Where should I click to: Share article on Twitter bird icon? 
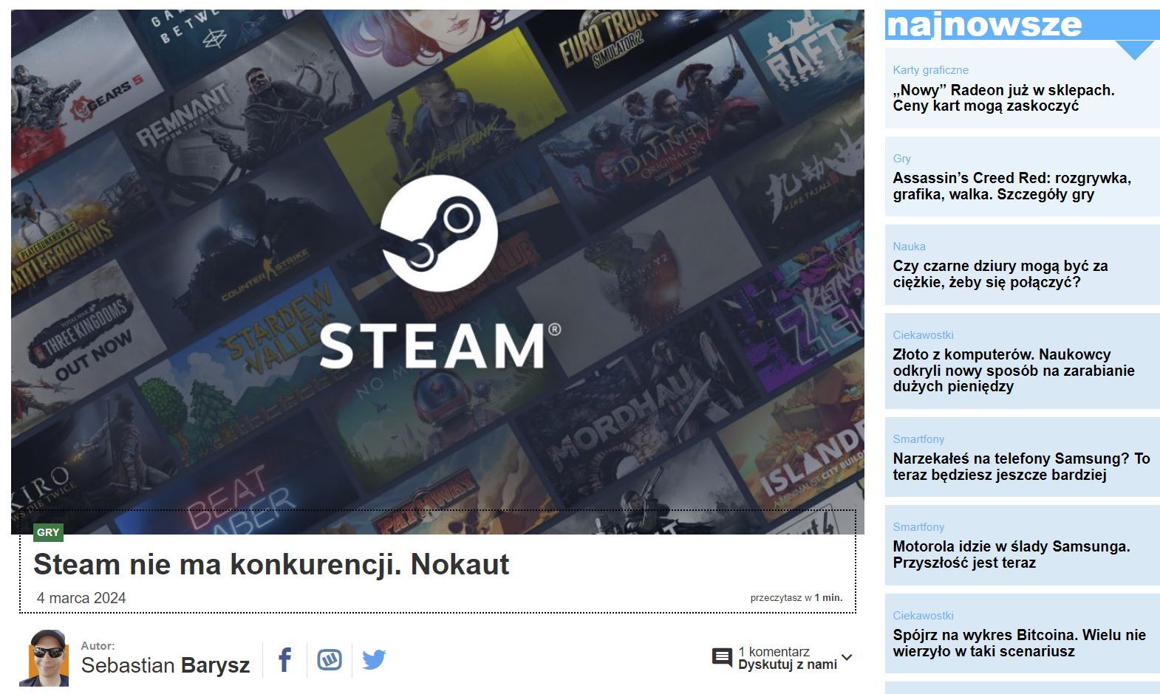point(374,659)
